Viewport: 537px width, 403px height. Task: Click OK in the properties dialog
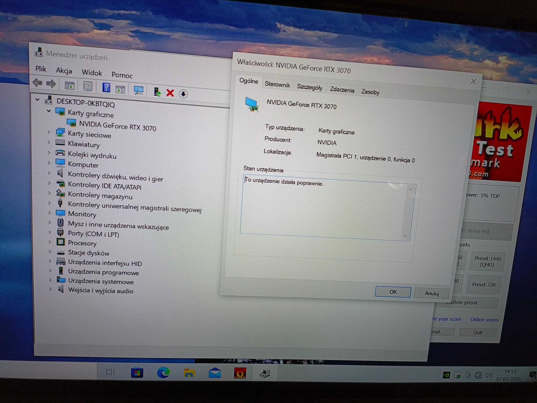click(x=393, y=292)
